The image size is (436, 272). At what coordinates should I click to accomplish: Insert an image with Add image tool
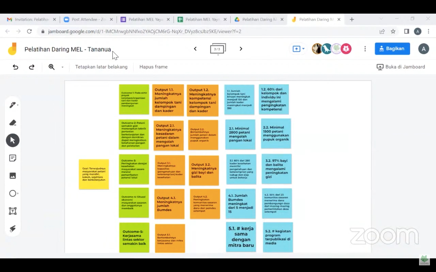[x=12, y=176]
